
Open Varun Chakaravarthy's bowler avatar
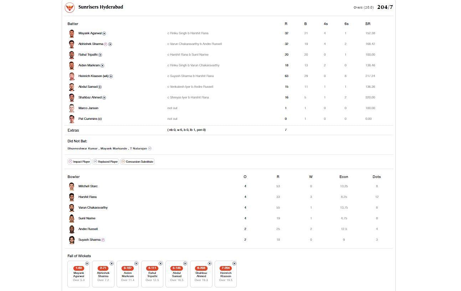[72, 208]
